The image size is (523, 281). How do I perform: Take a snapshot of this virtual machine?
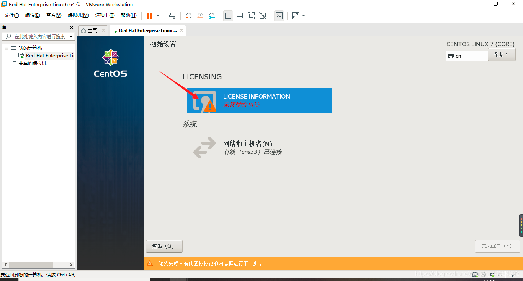click(x=189, y=16)
